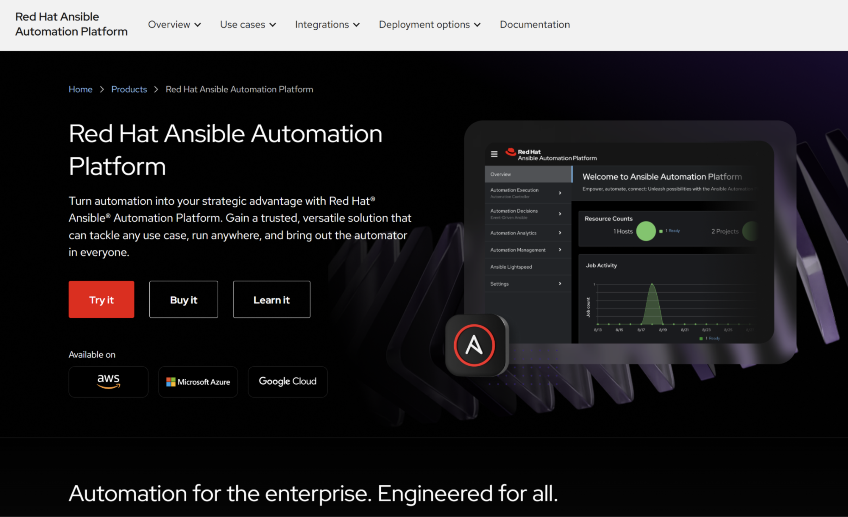
Task: Click 'Automation for the enterprise' heading
Action: pyautogui.click(x=313, y=494)
